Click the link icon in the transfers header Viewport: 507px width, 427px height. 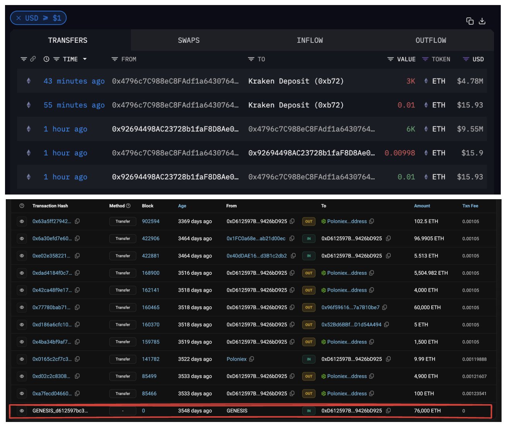[x=33, y=59]
